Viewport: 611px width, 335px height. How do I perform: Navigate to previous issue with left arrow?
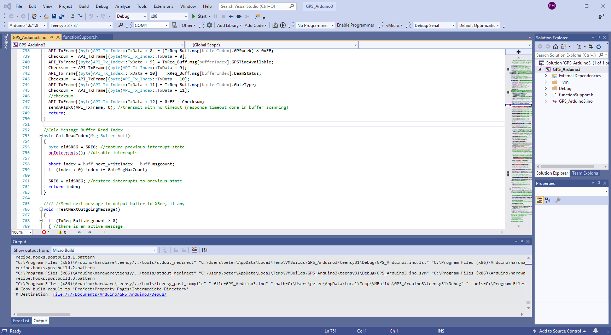80,232
